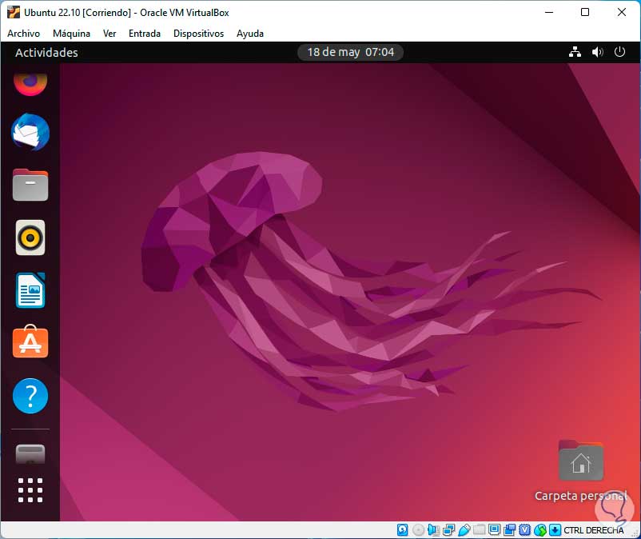Open the Archivo menu
The height and width of the screenshot is (539, 641).
pos(23,34)
